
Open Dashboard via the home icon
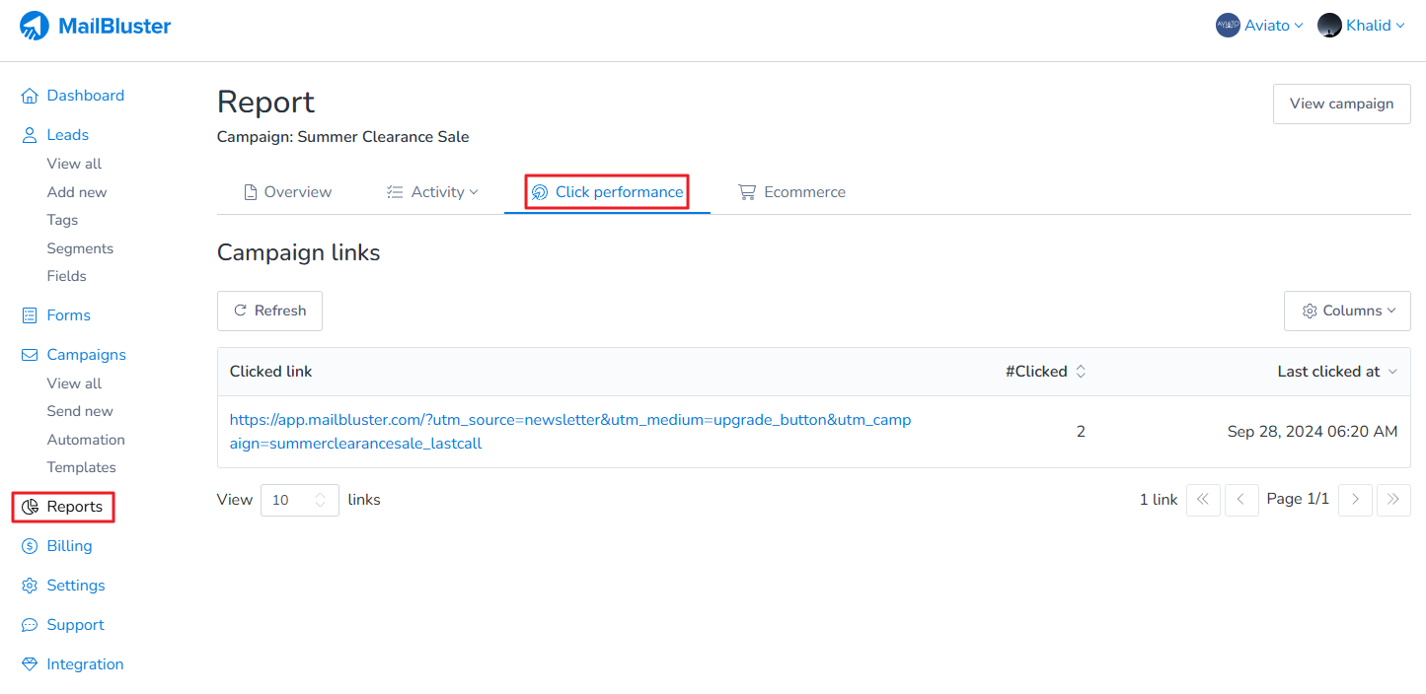point(30,96)
